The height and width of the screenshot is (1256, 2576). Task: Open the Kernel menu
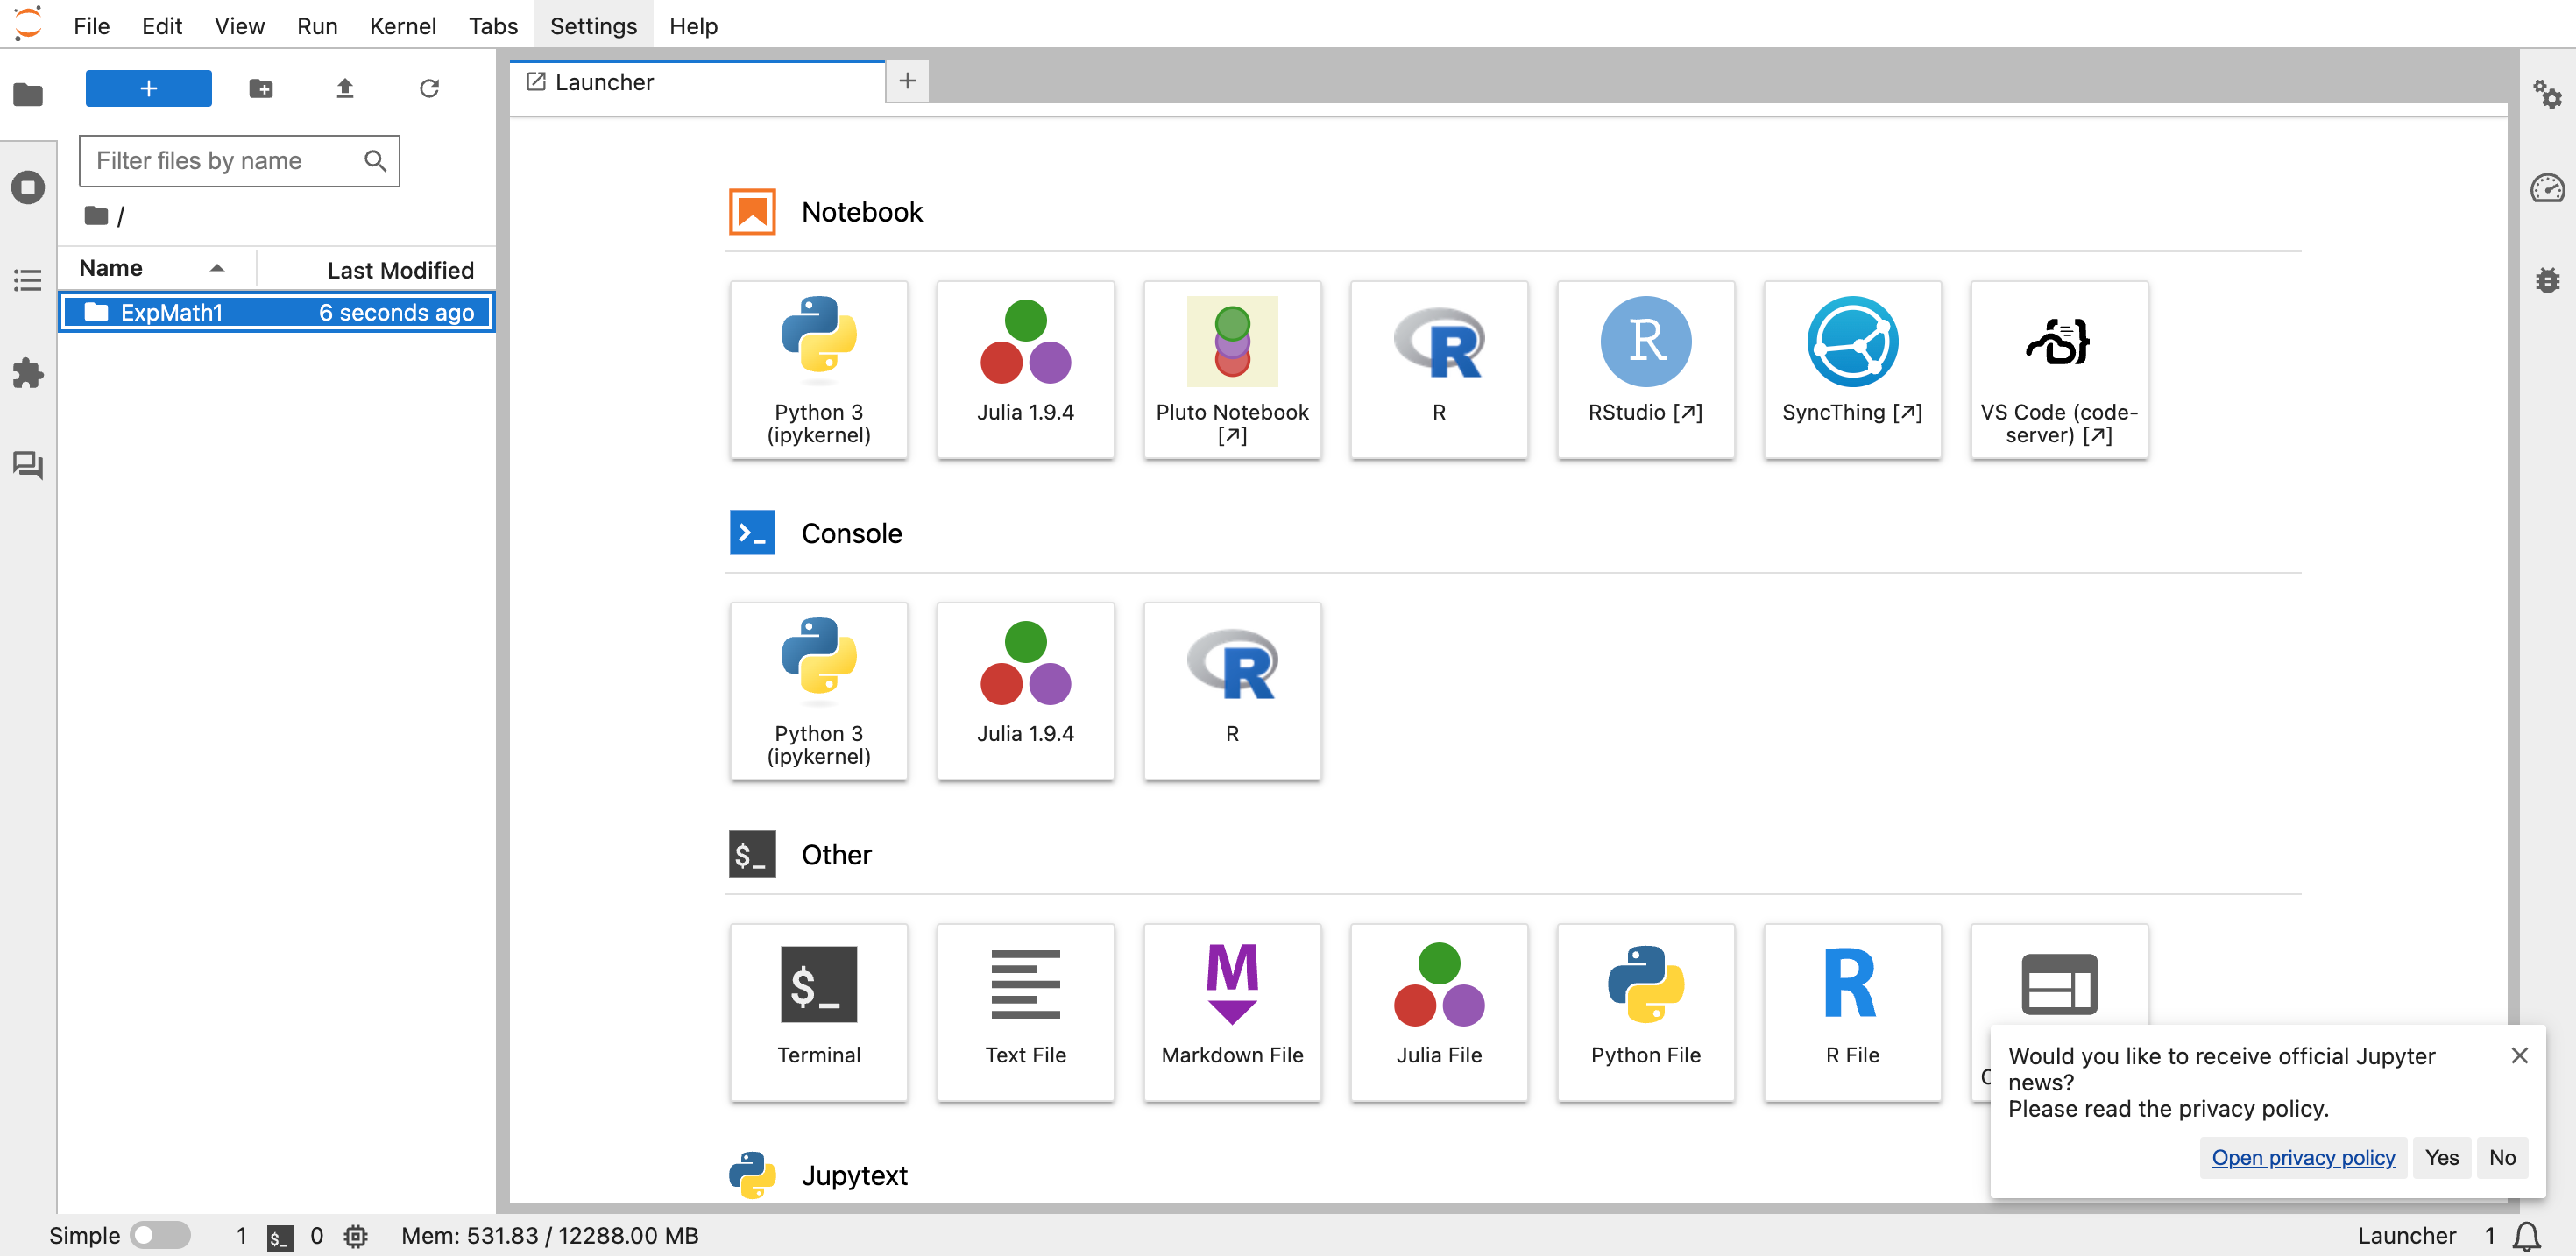[x=402, y=25]
